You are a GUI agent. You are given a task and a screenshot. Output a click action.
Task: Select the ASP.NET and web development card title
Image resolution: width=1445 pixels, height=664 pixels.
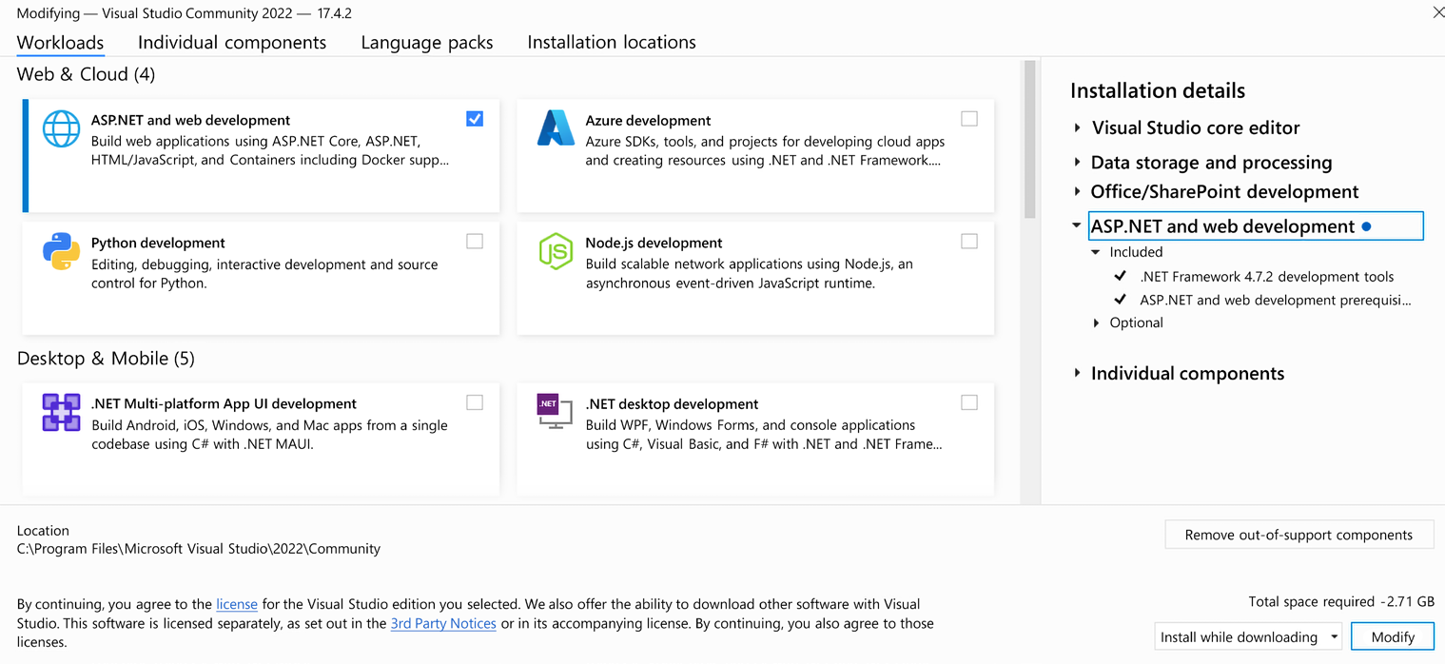click(191, 120)
